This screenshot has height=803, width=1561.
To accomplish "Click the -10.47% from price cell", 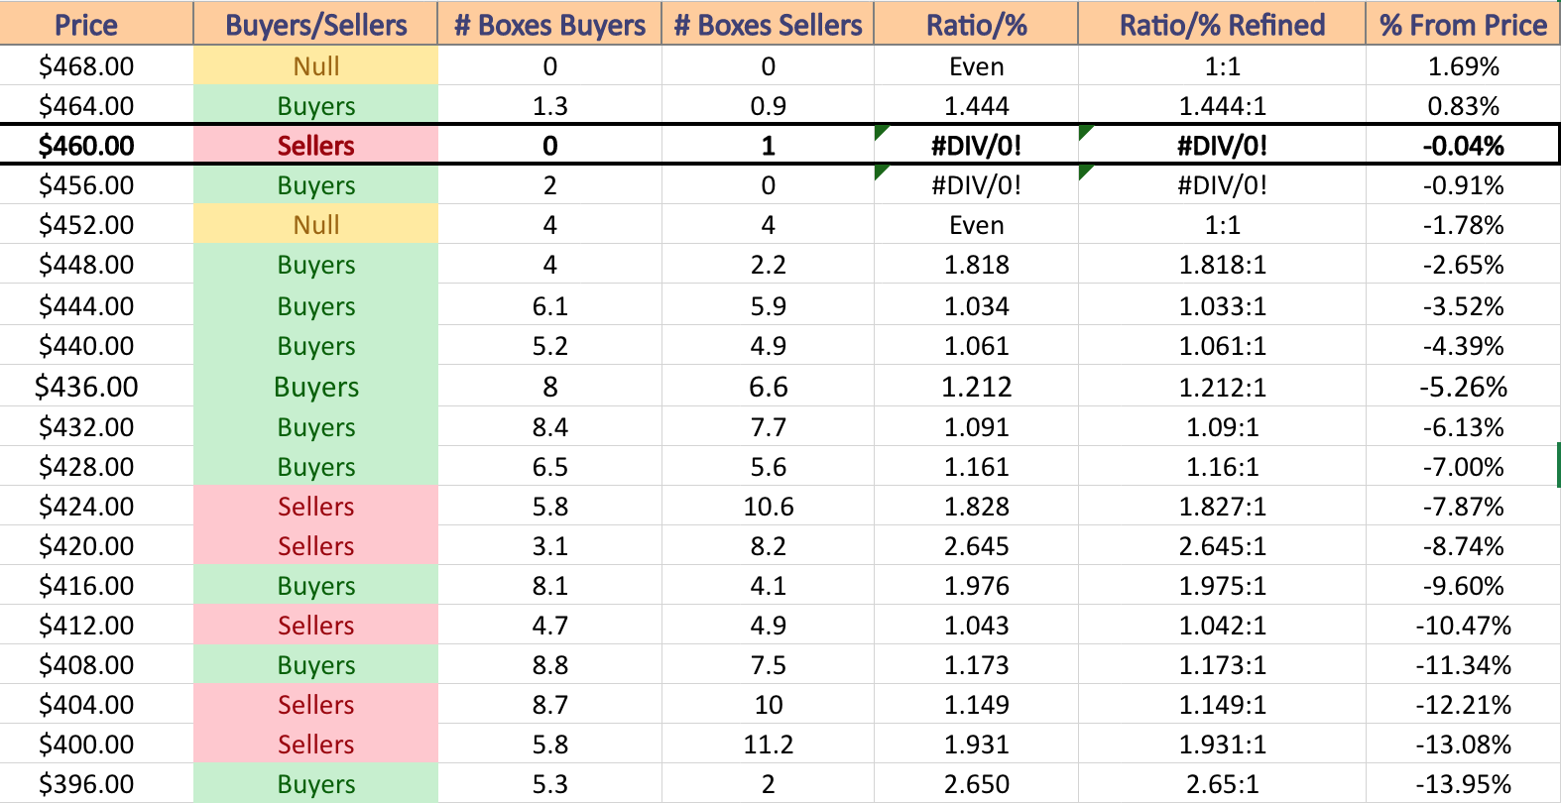I will click(x=1463, y=625).
